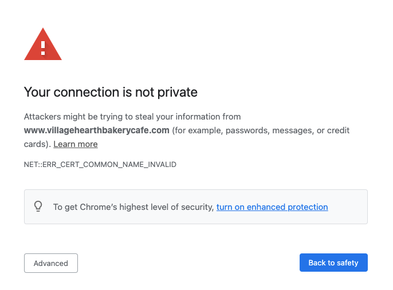The image size is (393, 290).
Task: Click the NET::ERR_CERT_COMMON_NAME_INVALID error code
Action: [100, 165]
